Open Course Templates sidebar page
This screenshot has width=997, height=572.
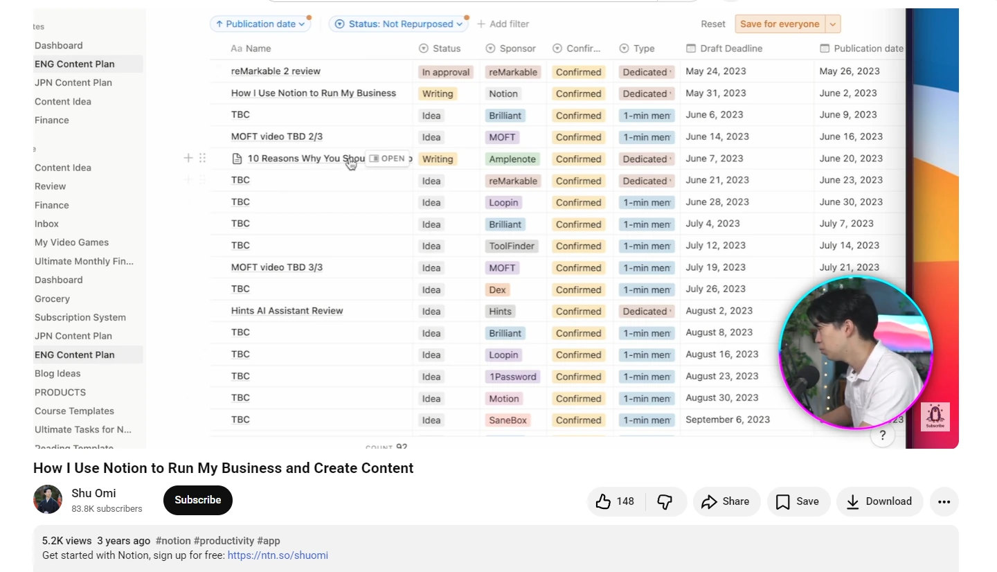coord(74,411)
